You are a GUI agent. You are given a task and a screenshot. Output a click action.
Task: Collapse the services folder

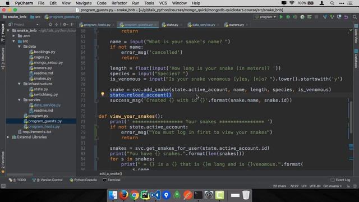click(x=19, y=100)
